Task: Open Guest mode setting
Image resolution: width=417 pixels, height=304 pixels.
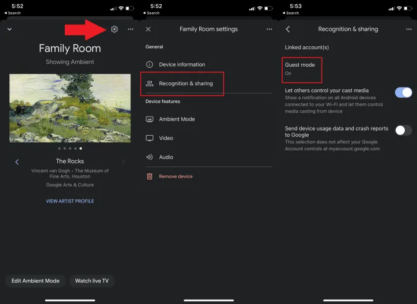Action: point(301,69)
